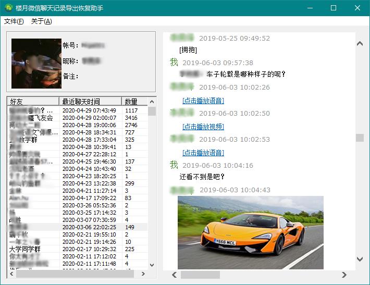Select row dated 2020-04-28 19:00:06
This screenshot has height=285, width=370.
coord(78,125)
